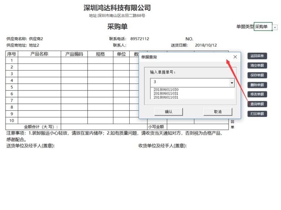Save the order via 保存单据
The height and width of the screenshot is (210, 281).
click(x=257, y=75)
